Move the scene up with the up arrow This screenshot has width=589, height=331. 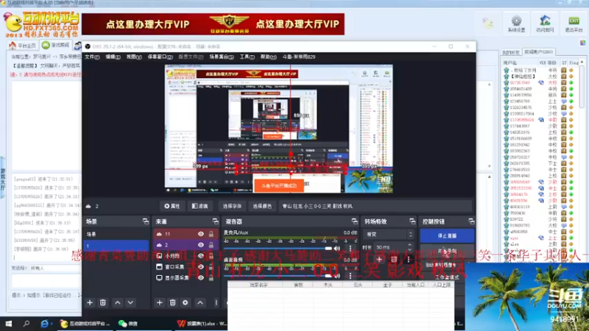tap(118, 302)
